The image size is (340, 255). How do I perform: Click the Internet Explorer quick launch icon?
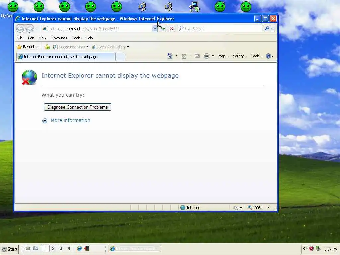79,248
